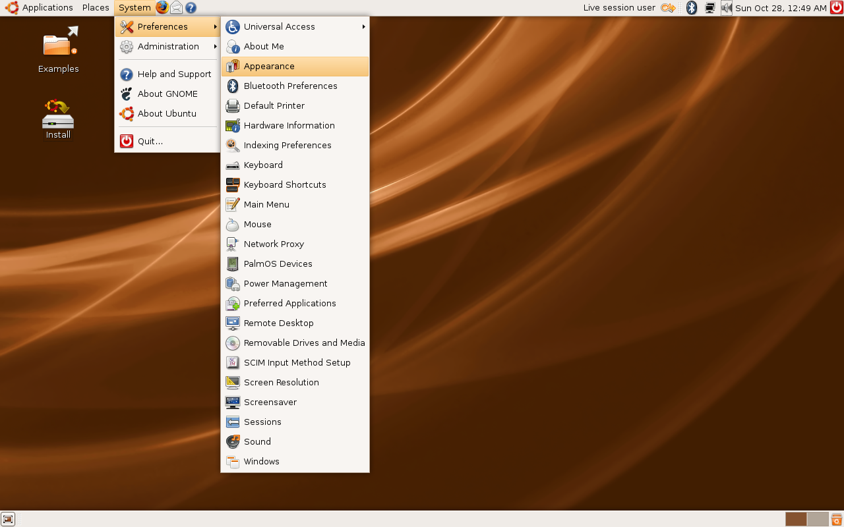
Task: Close the System menu in the panel
Action: 135,8
